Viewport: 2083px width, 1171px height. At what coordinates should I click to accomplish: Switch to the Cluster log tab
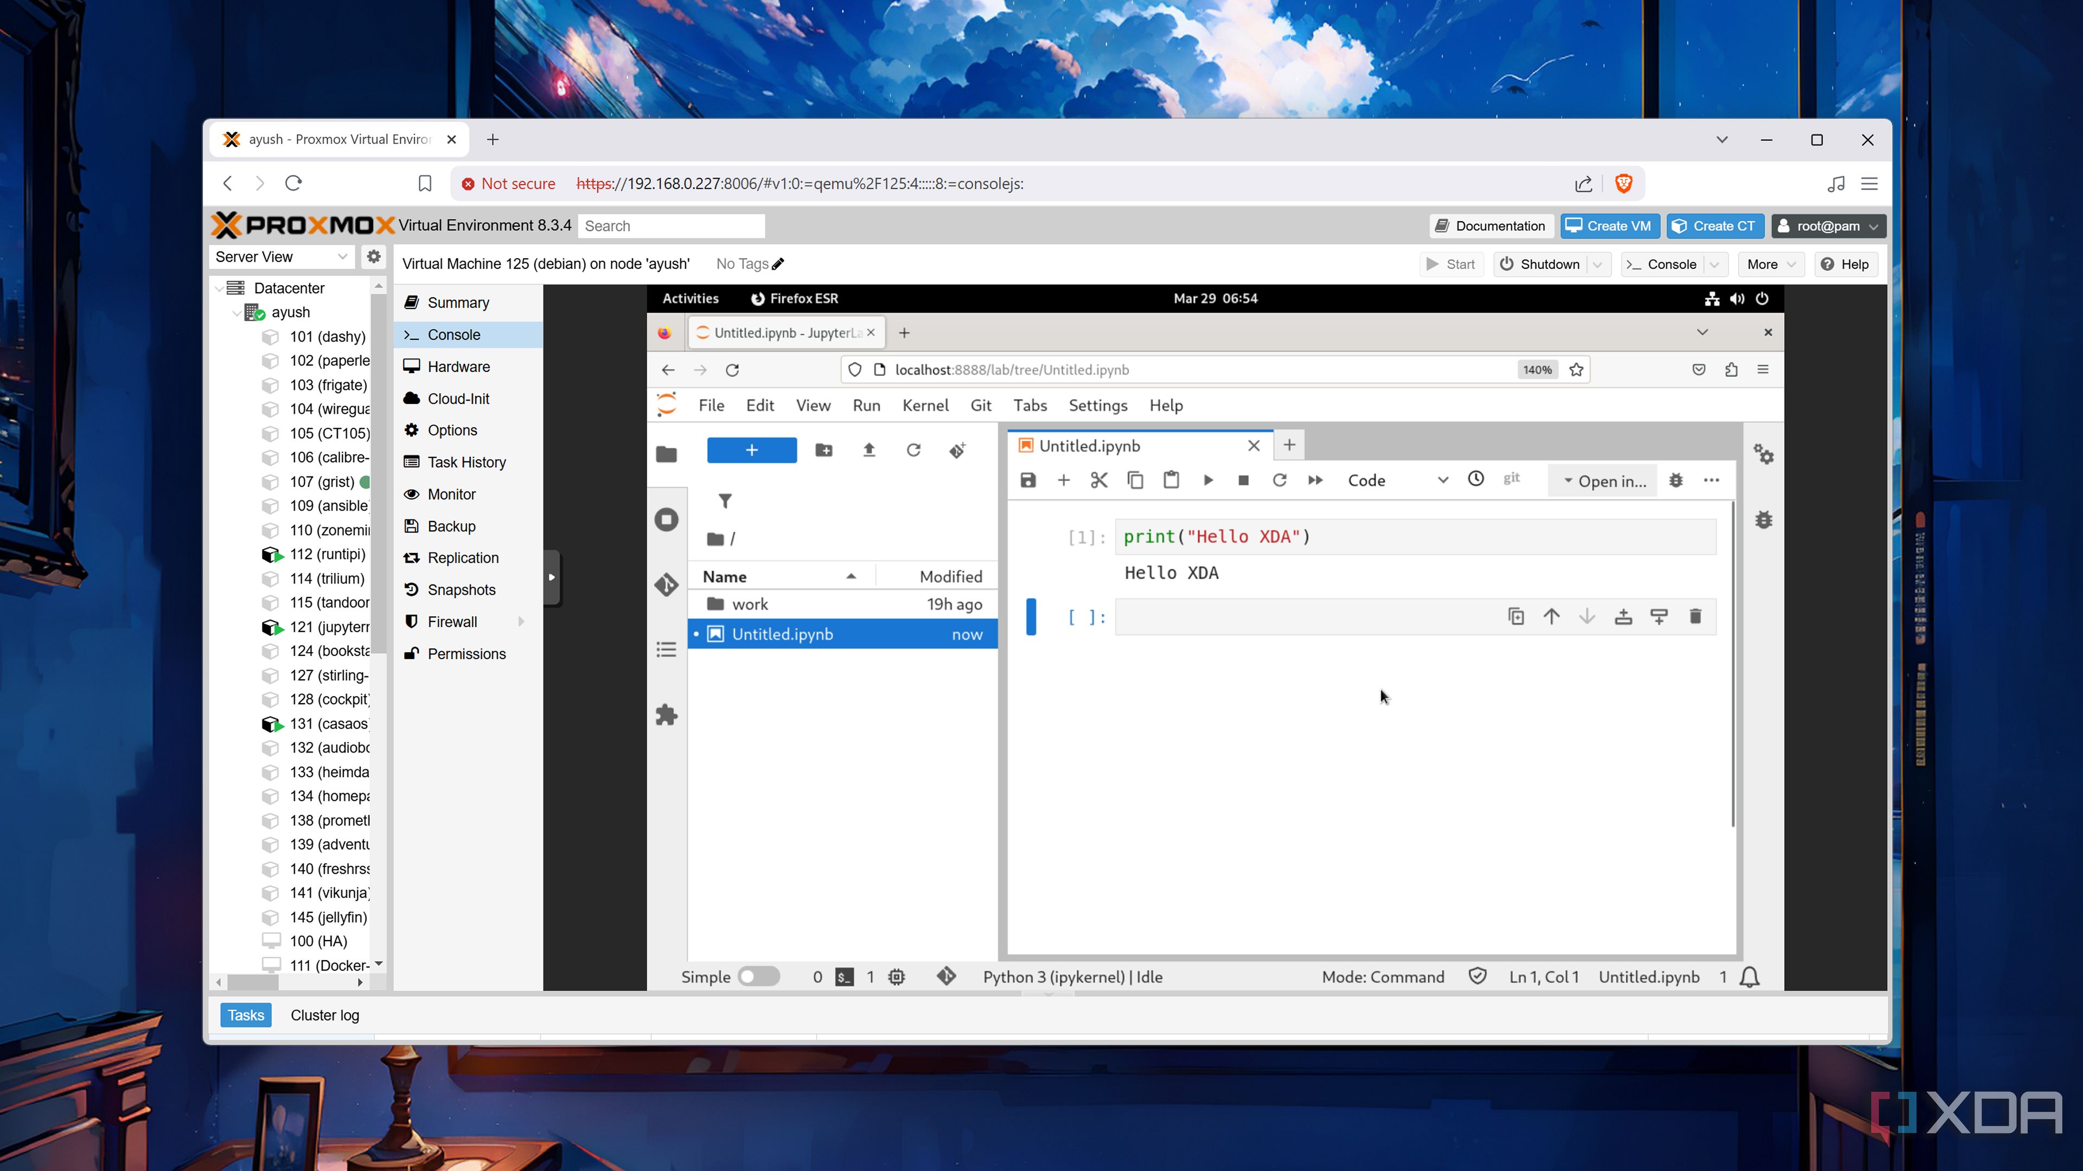pos(324,1015)
